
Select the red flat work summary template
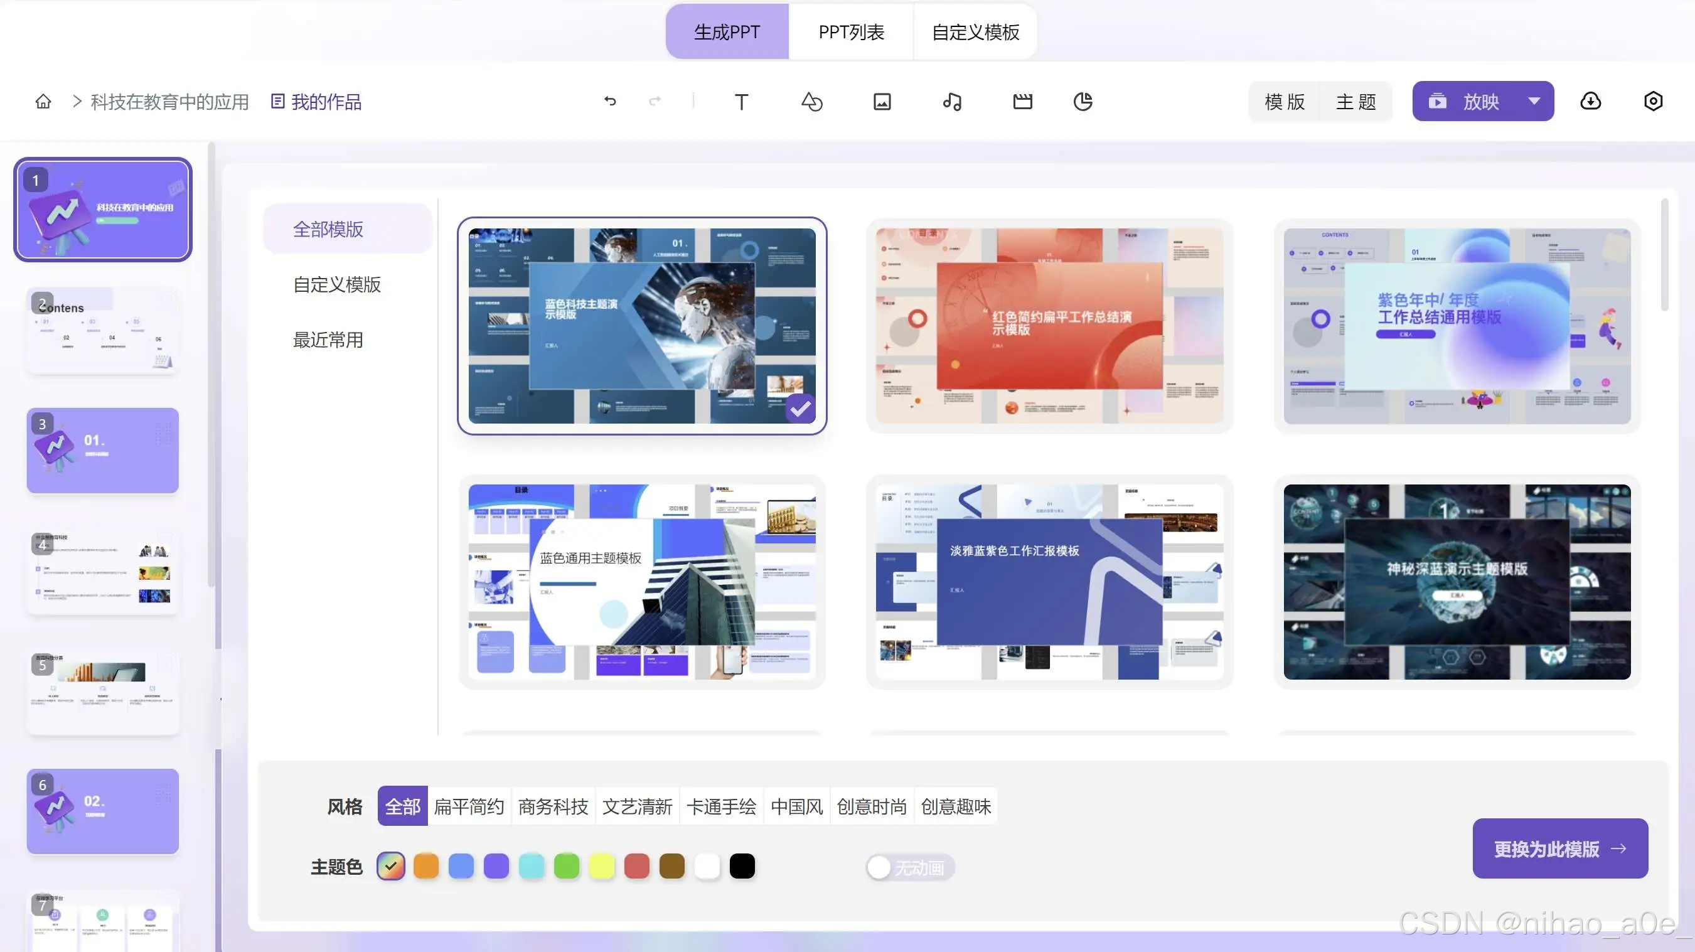1049,326
